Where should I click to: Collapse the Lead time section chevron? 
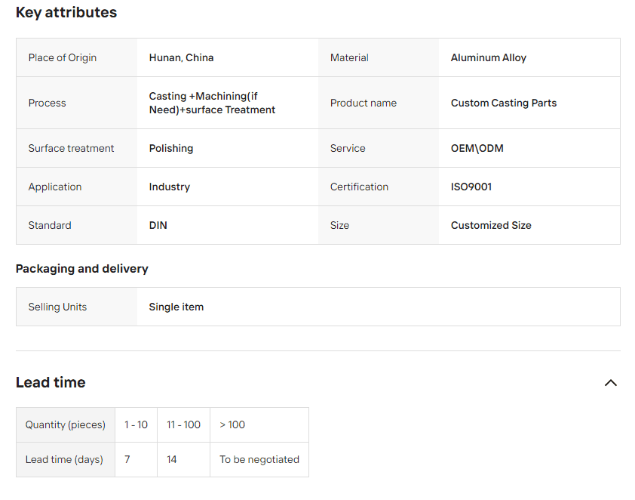[610, 383]
